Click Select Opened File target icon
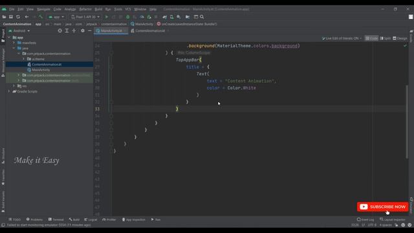 (60, 30)
